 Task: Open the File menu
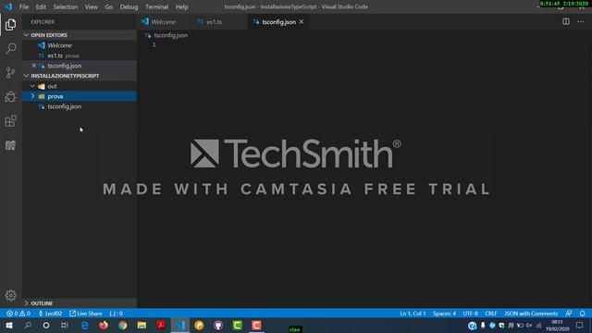(24, 6)
